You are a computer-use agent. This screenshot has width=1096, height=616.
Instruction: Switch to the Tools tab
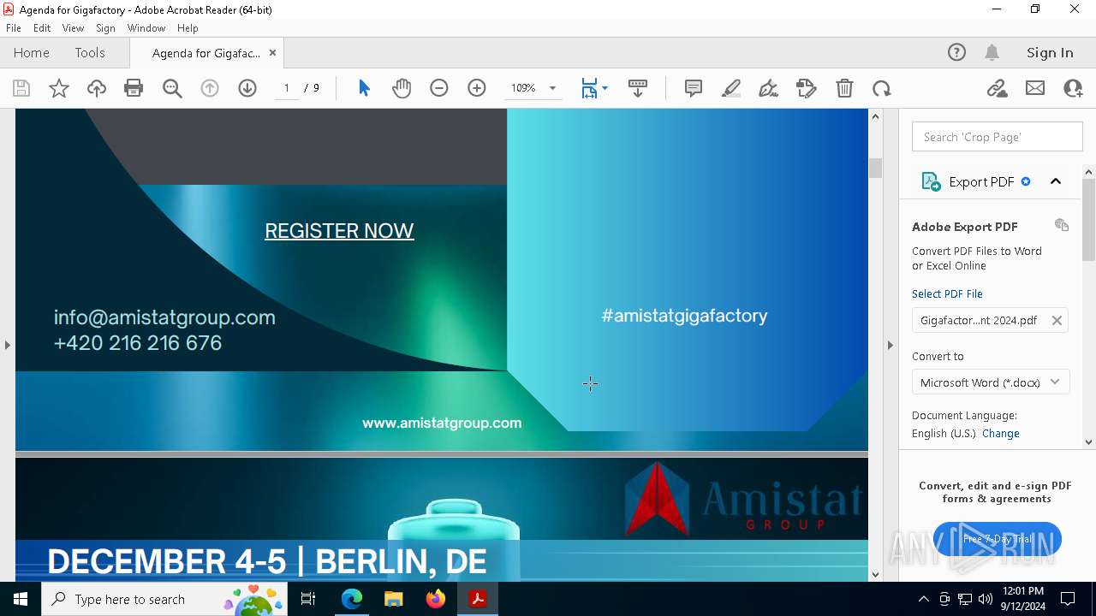[90, 52]
